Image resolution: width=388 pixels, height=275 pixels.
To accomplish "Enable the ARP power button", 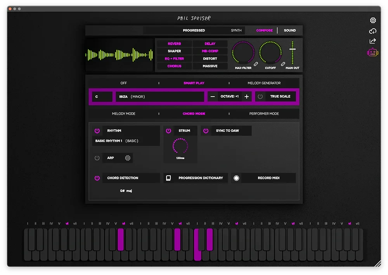I will pyautogui.click(x=97, y=158).
